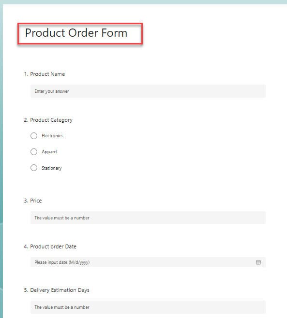This screenshot has width=287, height=318.
Task: Click the '4. Product order Date' heading
Action: (x=50, y=246)
